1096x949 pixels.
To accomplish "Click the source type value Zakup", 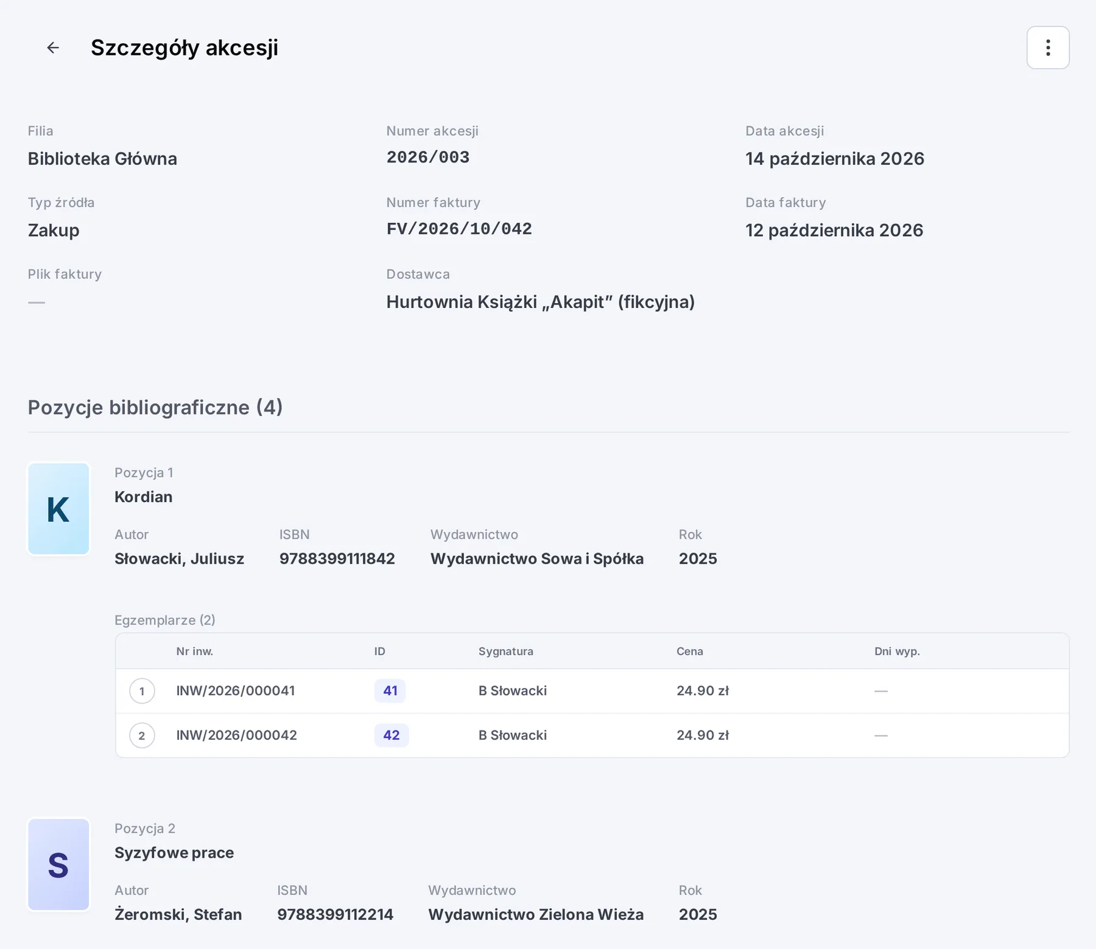I will 54,230.
